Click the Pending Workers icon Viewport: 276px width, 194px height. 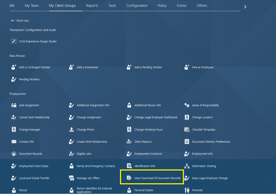14,79
